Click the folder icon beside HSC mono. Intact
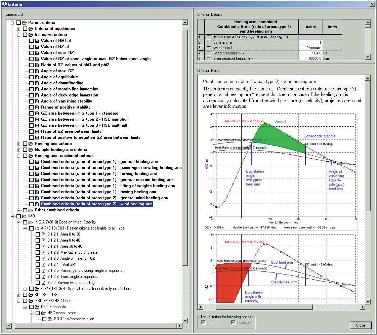Screen dimensions: 377x335 (x=43, y=313)
